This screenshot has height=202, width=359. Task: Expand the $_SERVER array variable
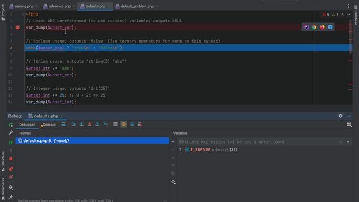(x=181, y=150)
